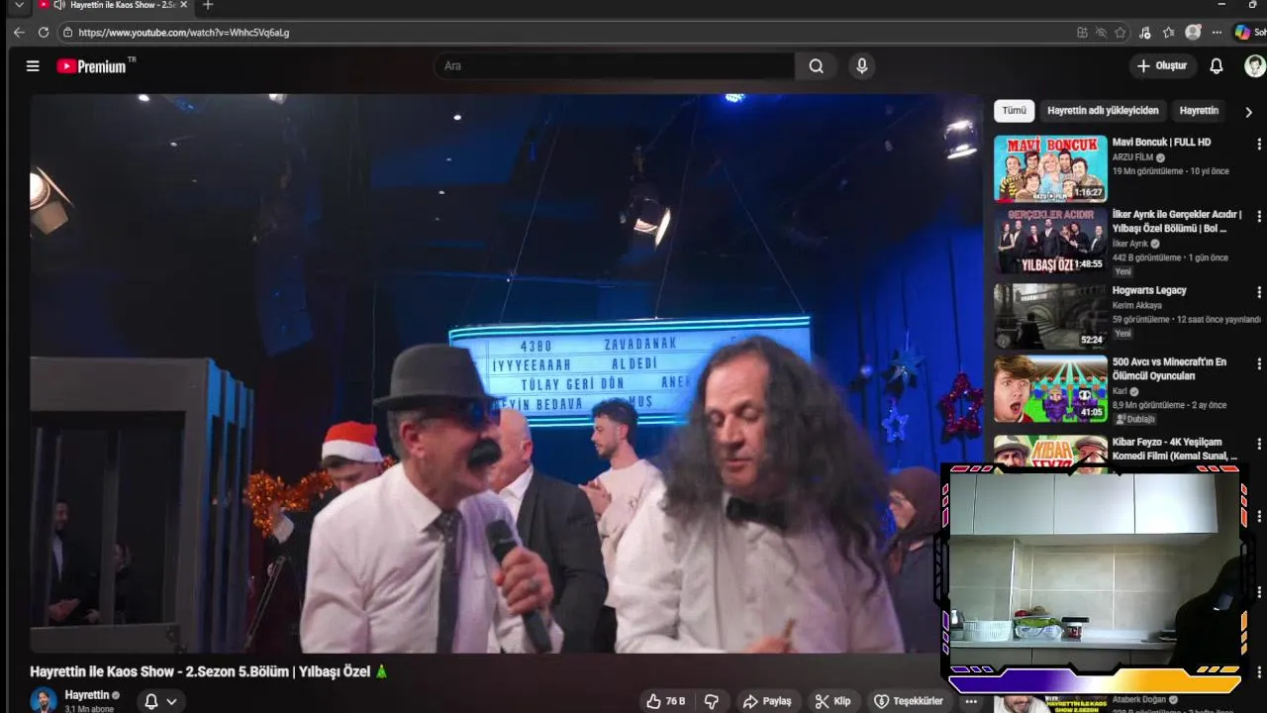Click the Paylaş share button
This screenshot has height=713, width=1267.
767,701
